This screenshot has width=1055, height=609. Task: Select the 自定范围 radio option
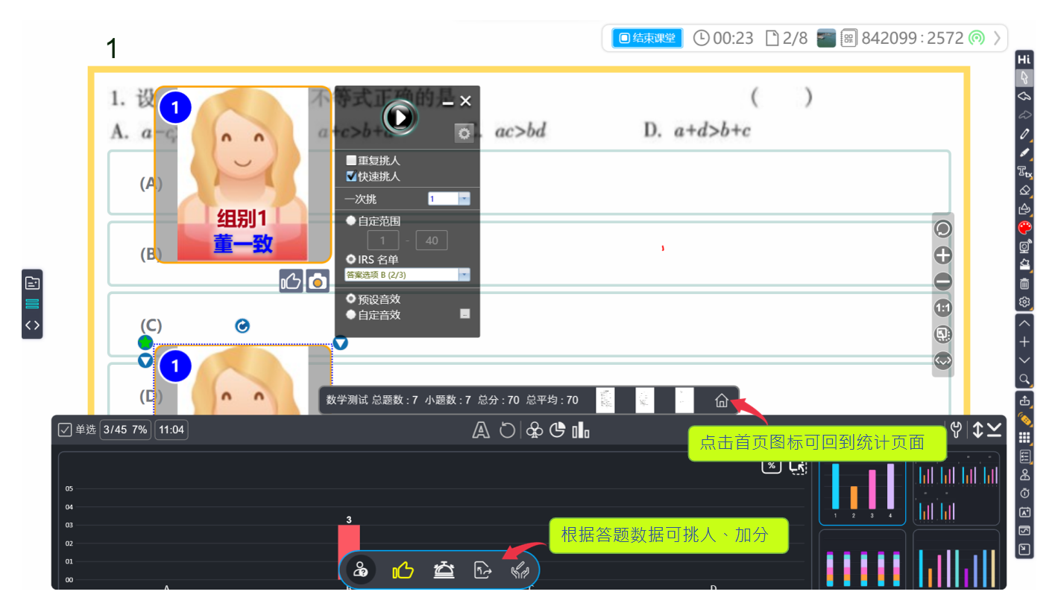350,221
